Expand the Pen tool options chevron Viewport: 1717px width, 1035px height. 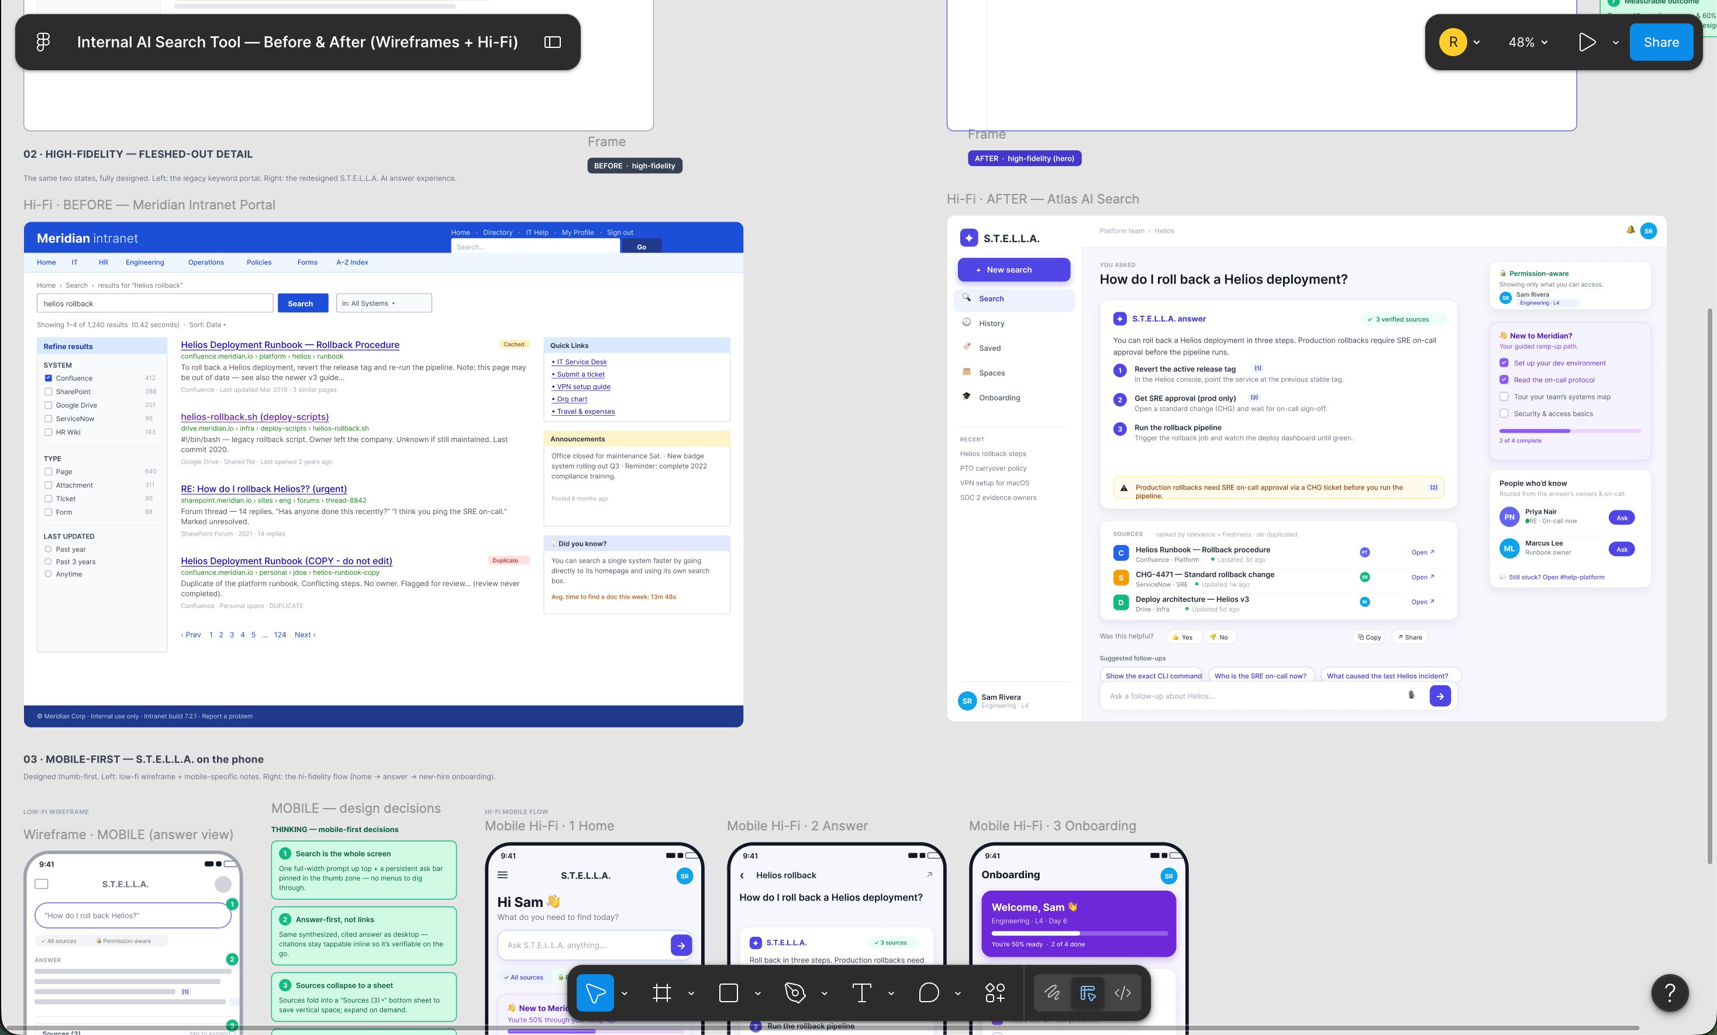pos(825,993)
